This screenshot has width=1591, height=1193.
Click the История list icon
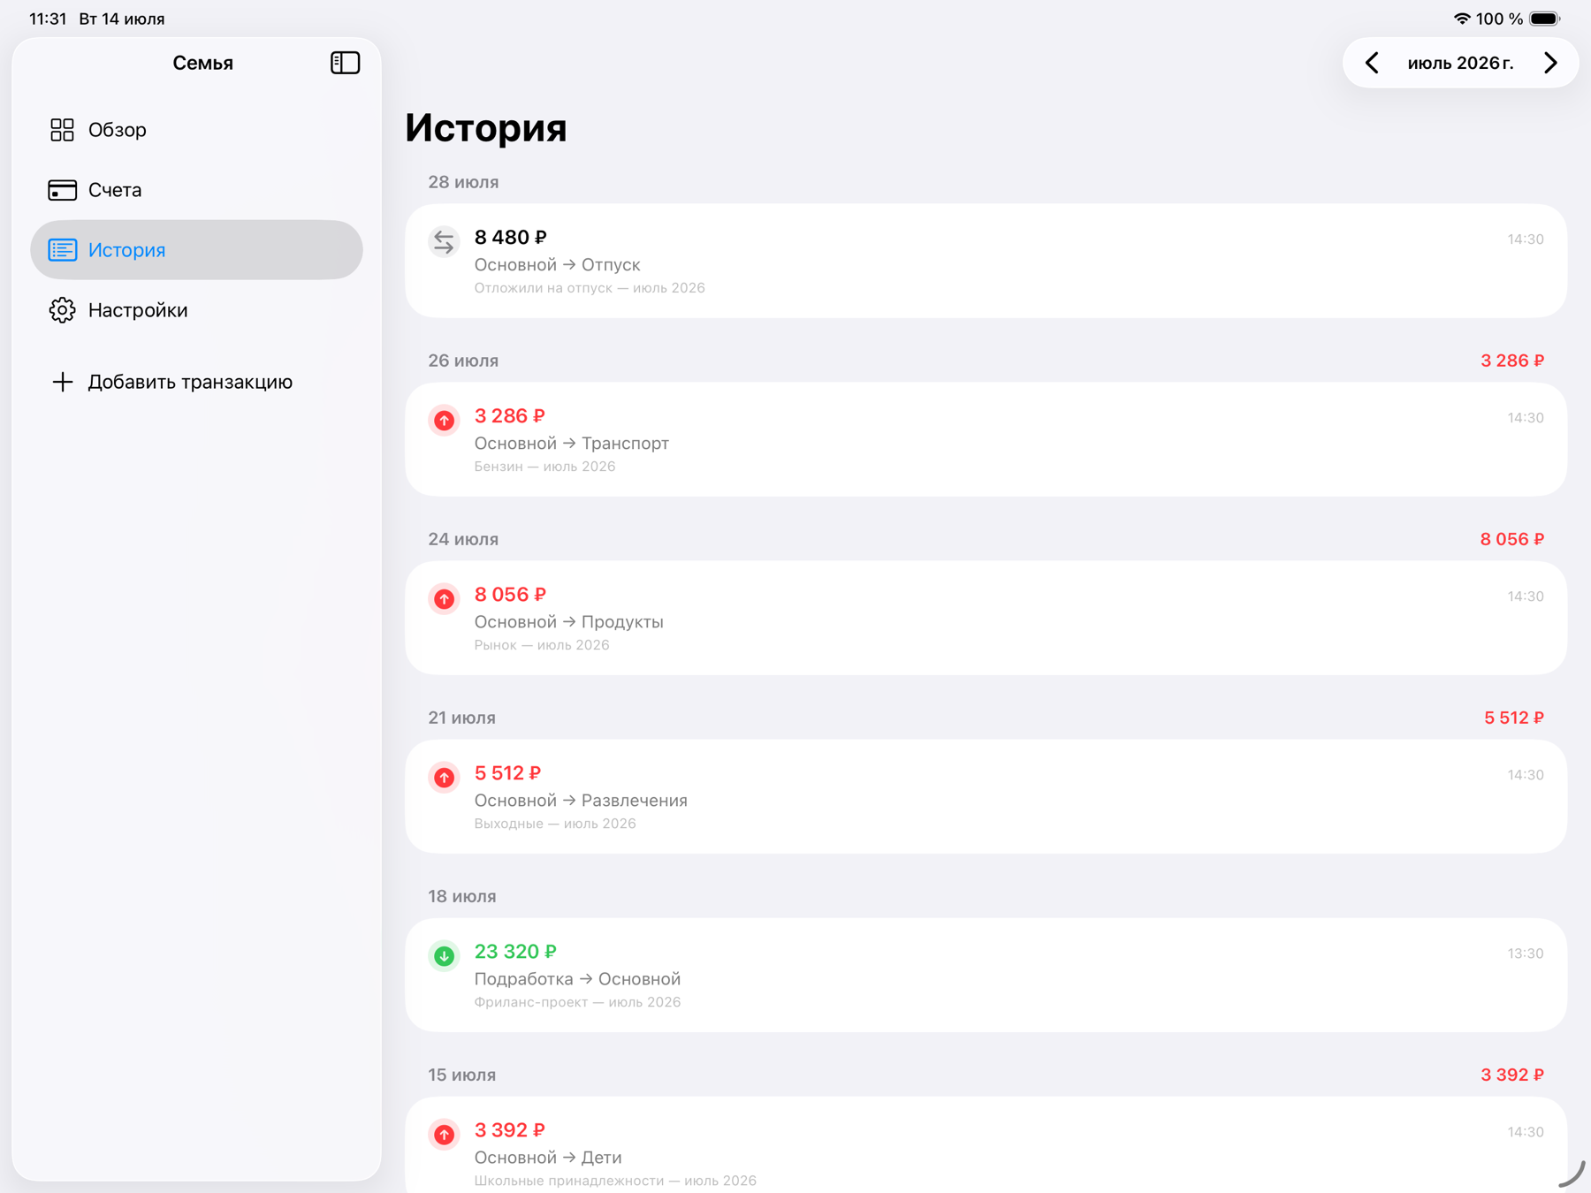coord(62,250)
